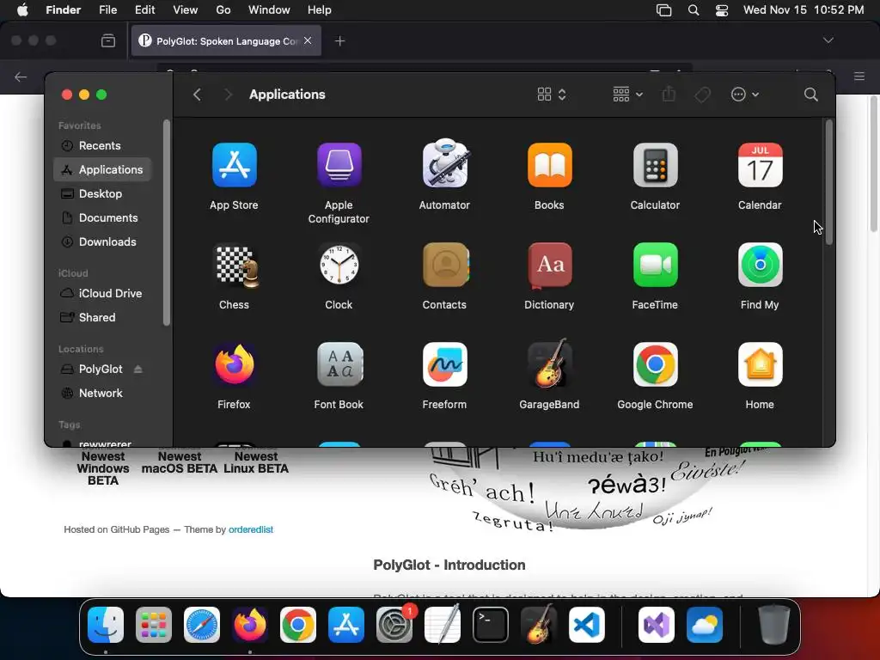Viewport: 880px width, 660px height.
Task: Select the Clock app icon
Action: click(339, 265)
